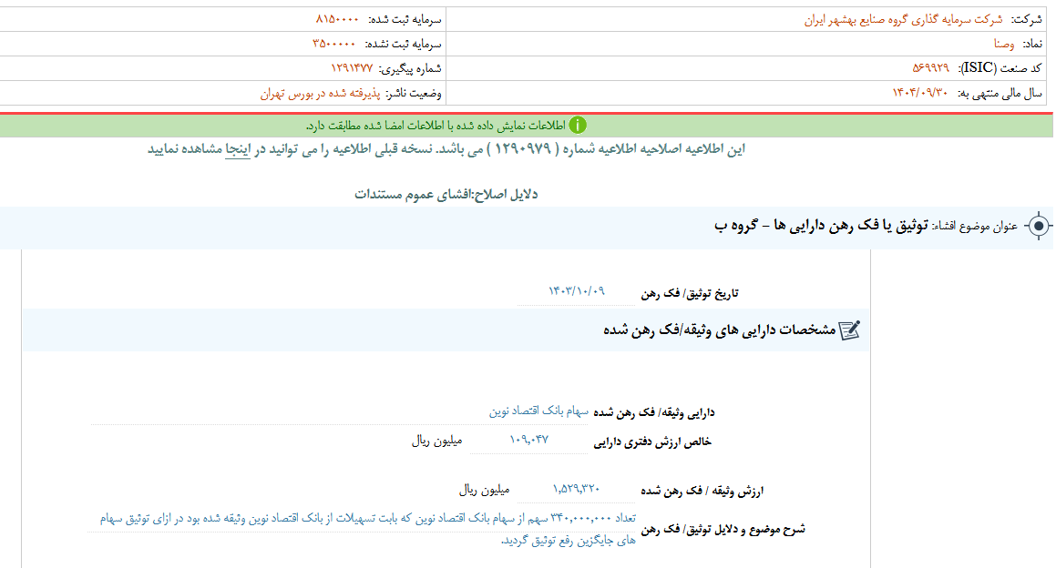Click the correction reason text دلایل اصلاح
Image resolution: width=1056 pixels, height=568 pixels.
tap(446, 194)
